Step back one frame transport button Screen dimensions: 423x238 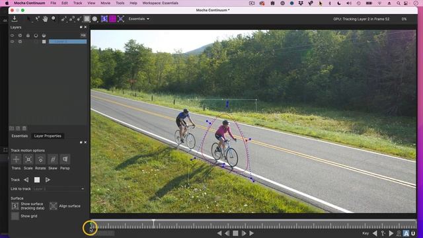click(x=227, y=233)
